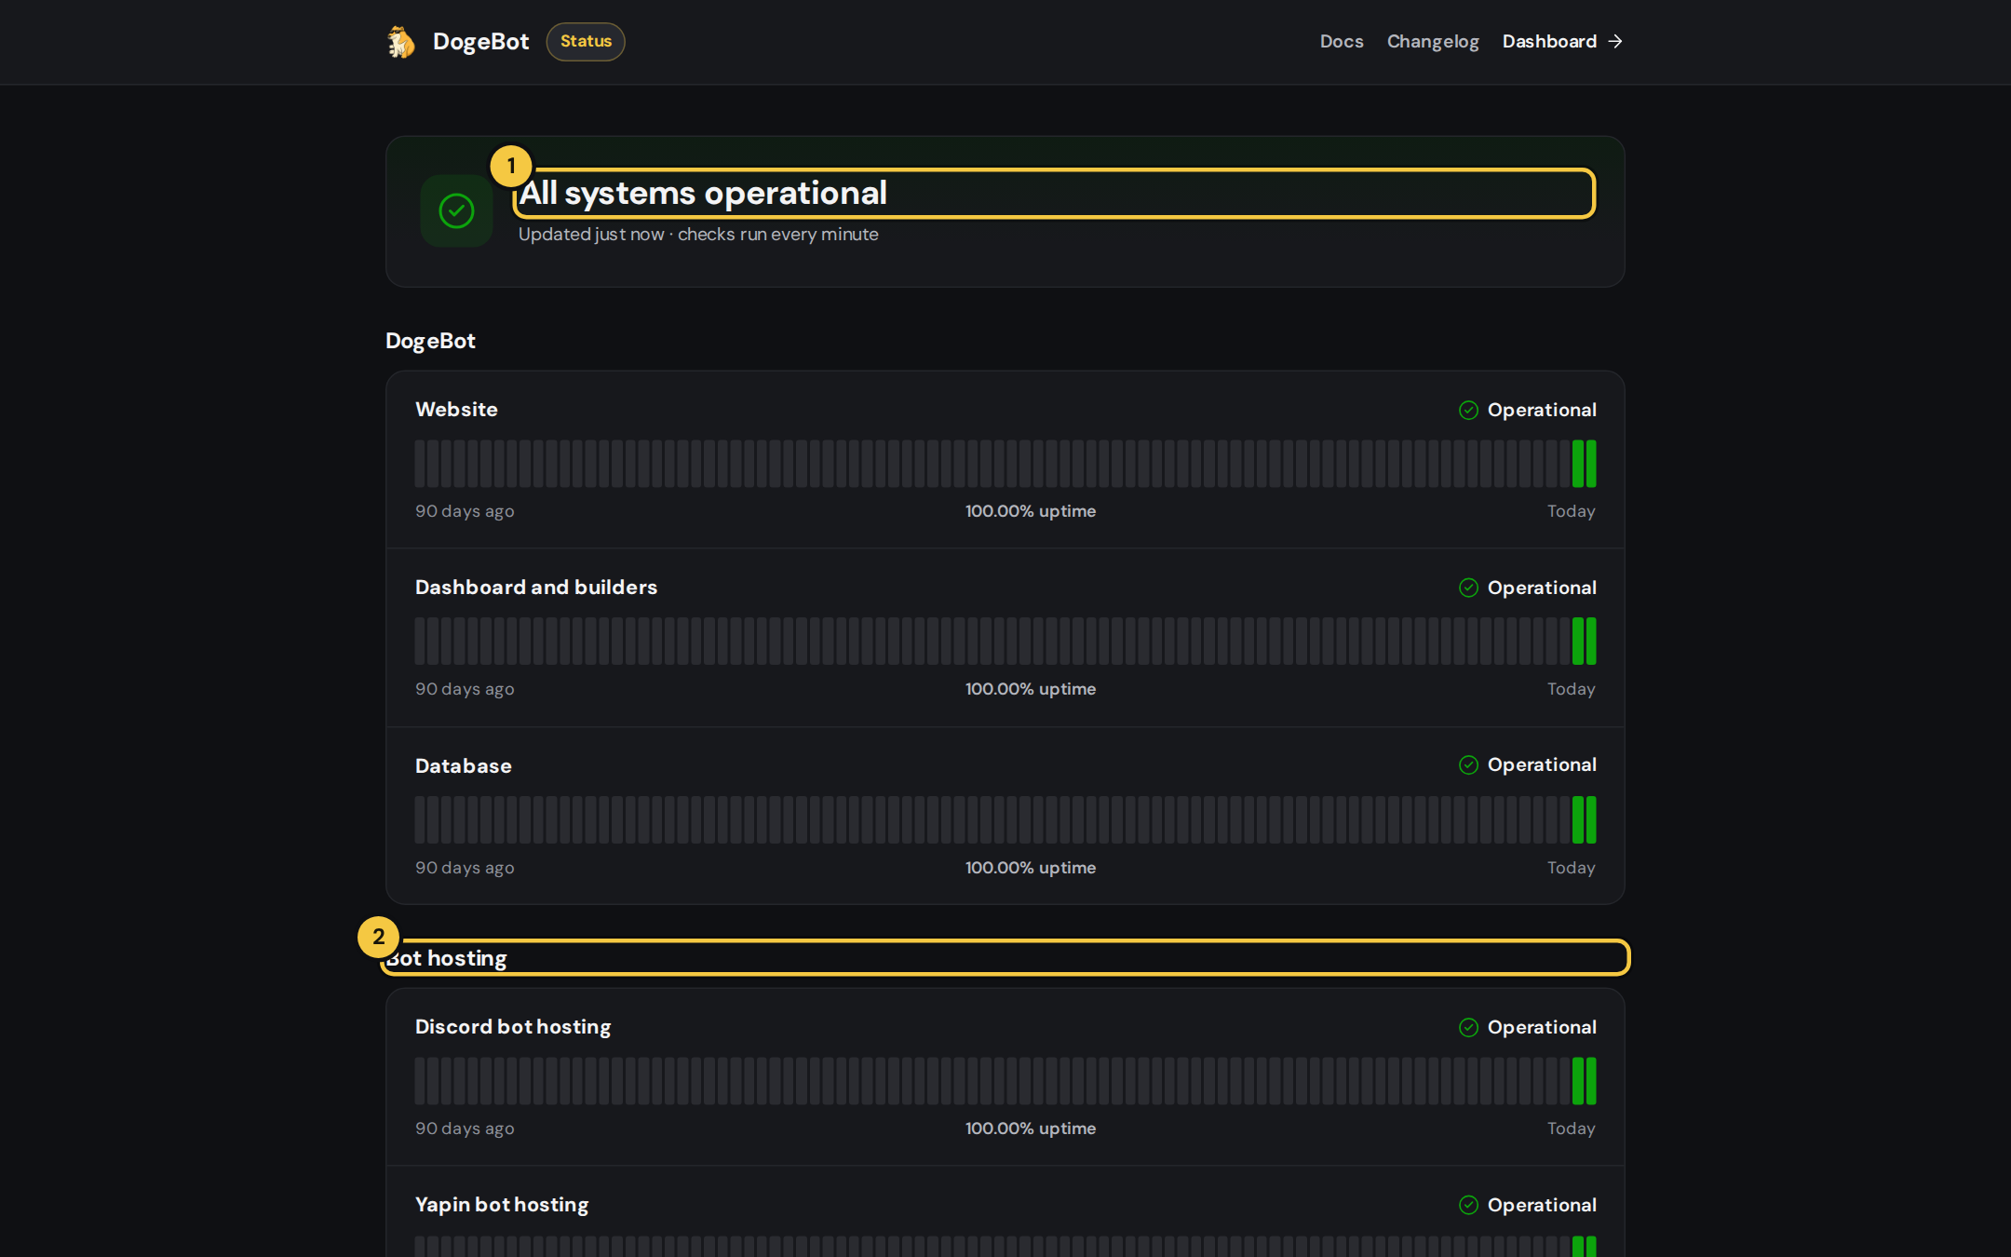This screenshot has height=1257, width=2011.
Task: Click the Operational check icon for Yapin bot hosting
Action: (x=1468, y=1206)
